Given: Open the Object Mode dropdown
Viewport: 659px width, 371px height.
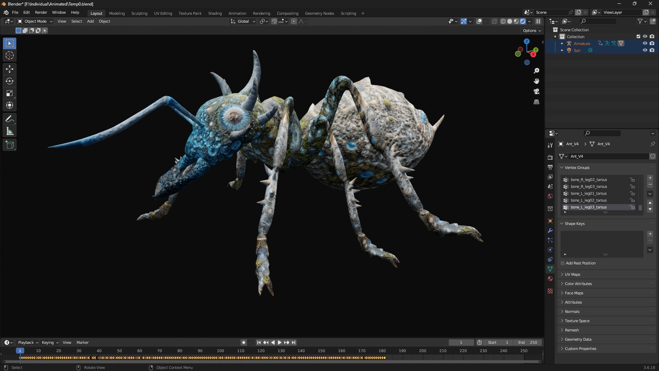Looking at the screenshot, I should point(35,21).
